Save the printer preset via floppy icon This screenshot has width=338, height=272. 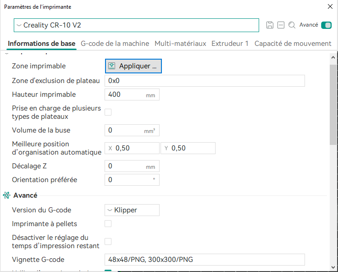point(270,25)
